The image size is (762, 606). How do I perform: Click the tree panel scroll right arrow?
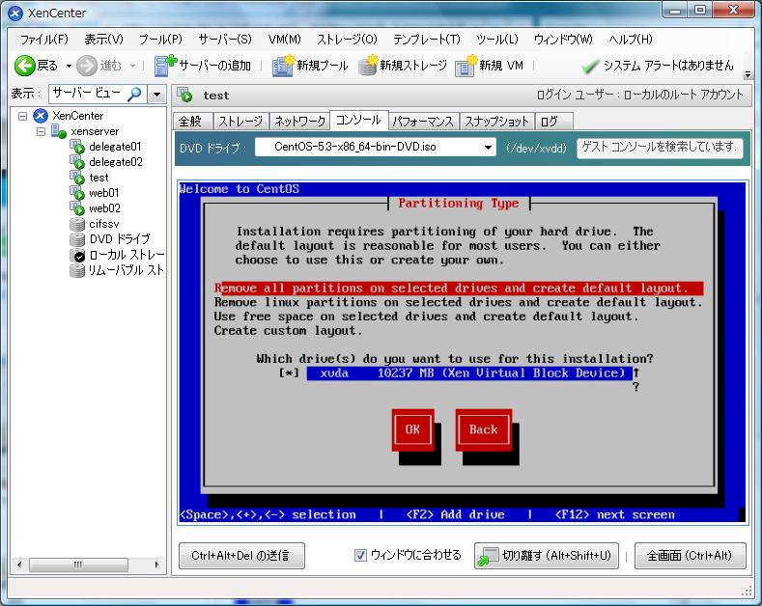(156, 565)
